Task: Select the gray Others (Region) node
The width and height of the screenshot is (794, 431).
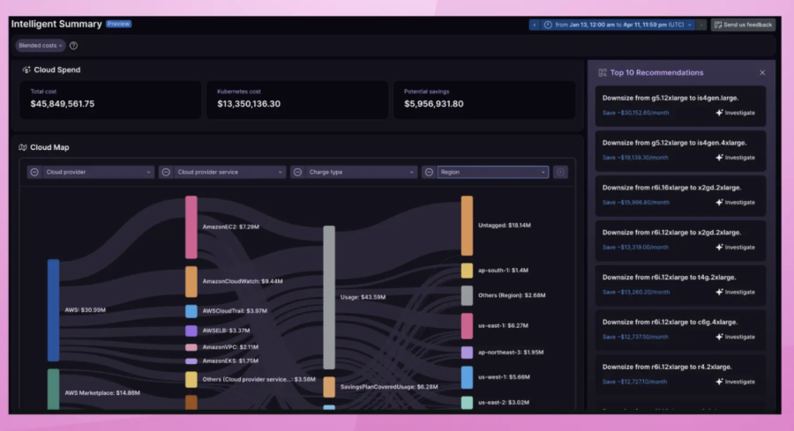Action: click(x=467, y=295)
